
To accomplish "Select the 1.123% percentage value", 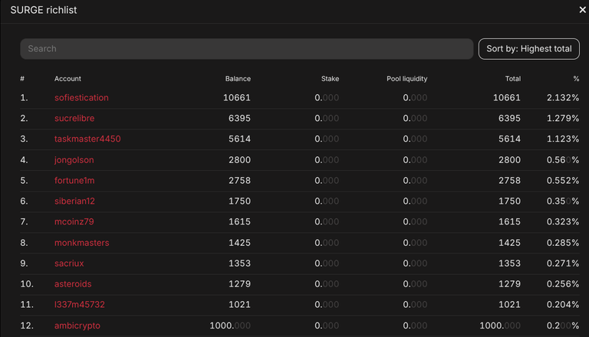I will [563, 139].
